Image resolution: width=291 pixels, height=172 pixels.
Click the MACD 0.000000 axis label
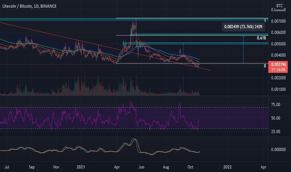point(279,149)
